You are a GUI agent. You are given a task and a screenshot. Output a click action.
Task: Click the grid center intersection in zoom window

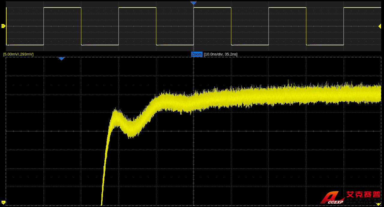193,131
